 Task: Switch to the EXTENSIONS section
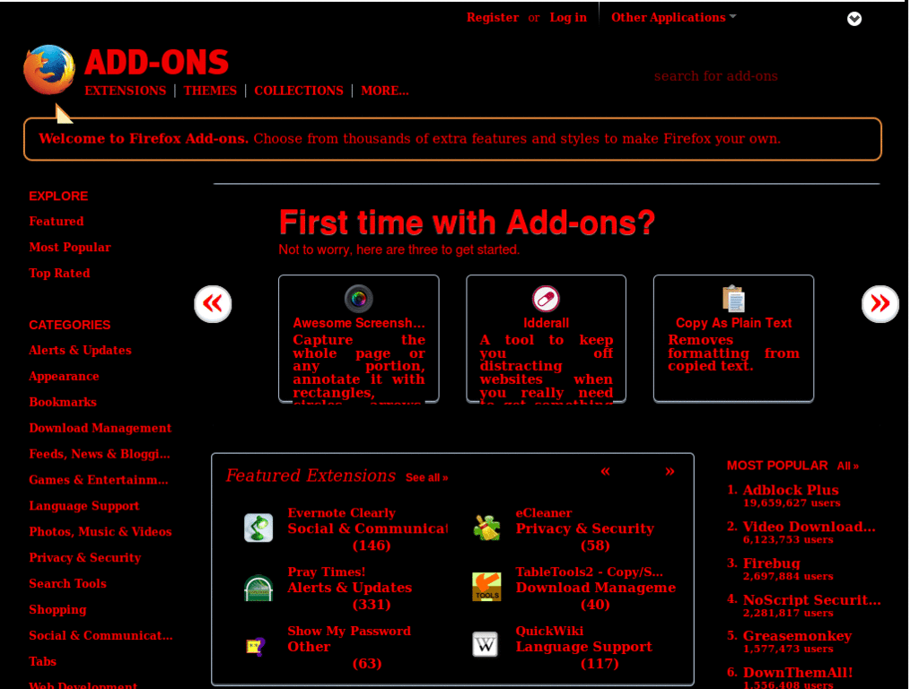(125, 91)
